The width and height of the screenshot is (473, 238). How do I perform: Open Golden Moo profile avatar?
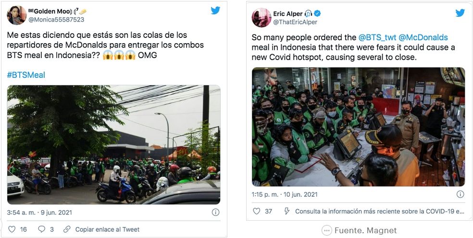click(17, 15)
